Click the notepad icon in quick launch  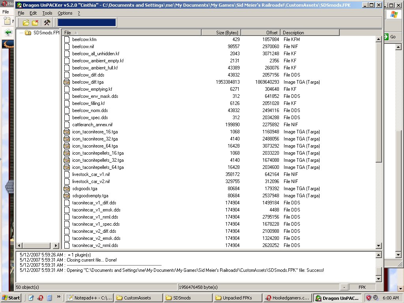[x=31, y=298]
